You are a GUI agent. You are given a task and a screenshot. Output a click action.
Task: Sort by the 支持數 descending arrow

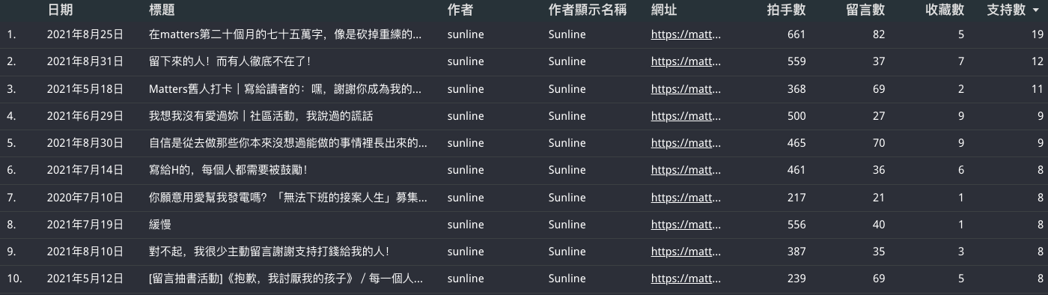click(1038, 10)
